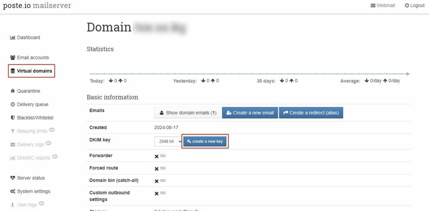Click the 'Yesterday:' statistics label
This screenshot has height=211, width=429.
point(185,81)
